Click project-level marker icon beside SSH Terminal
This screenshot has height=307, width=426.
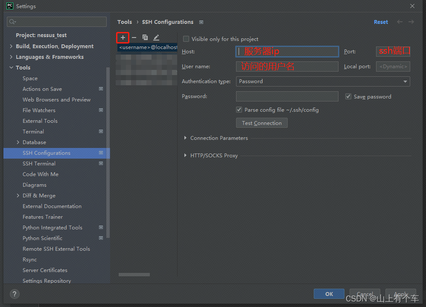tap(101, 163)
